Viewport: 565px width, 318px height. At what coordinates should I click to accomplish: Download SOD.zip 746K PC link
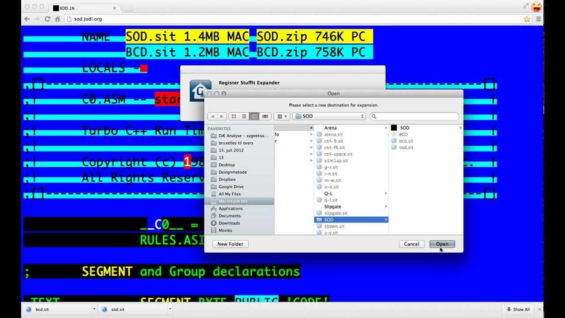coord(315,37)
